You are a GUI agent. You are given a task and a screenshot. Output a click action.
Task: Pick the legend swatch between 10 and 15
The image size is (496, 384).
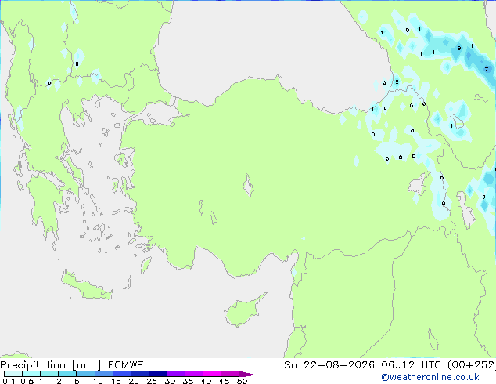coord(103,374)
